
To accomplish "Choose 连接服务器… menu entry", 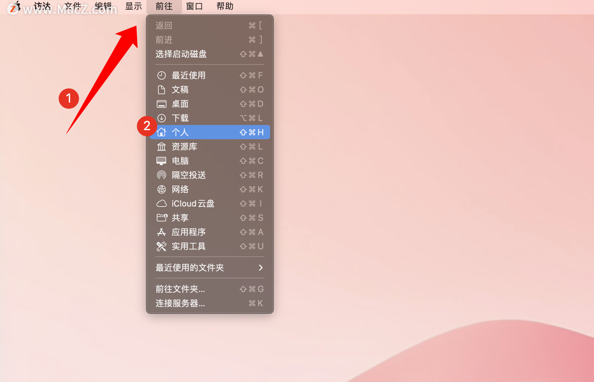I will 210,303.
